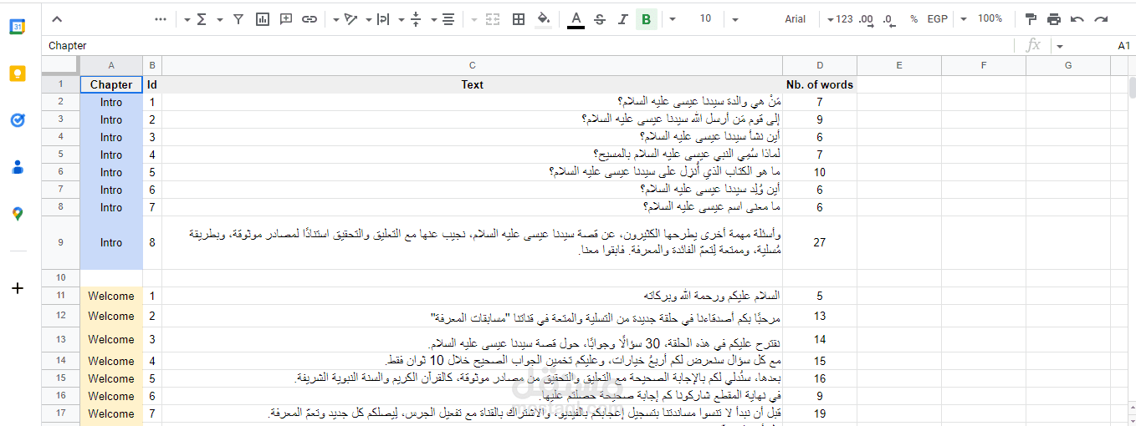
Task: Click the text rotation icon
Action: click(x=351, y=18)
